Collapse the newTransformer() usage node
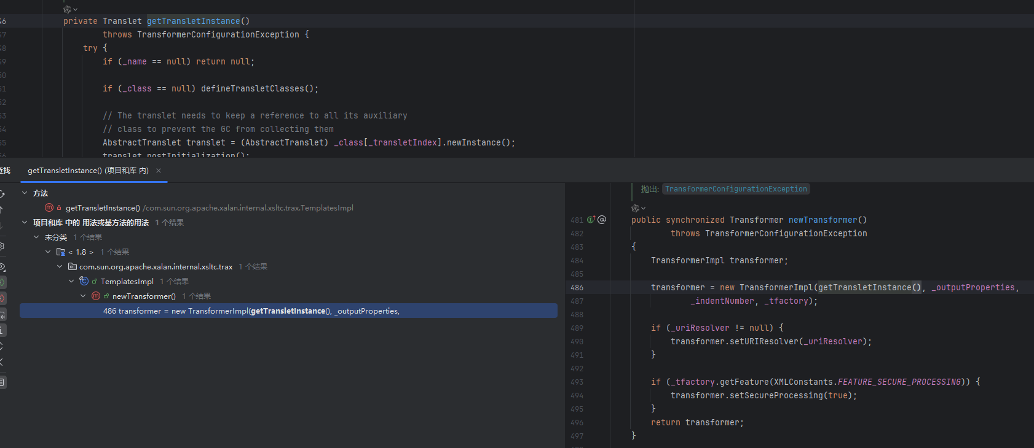1034x448 pixels. (83, 296)
